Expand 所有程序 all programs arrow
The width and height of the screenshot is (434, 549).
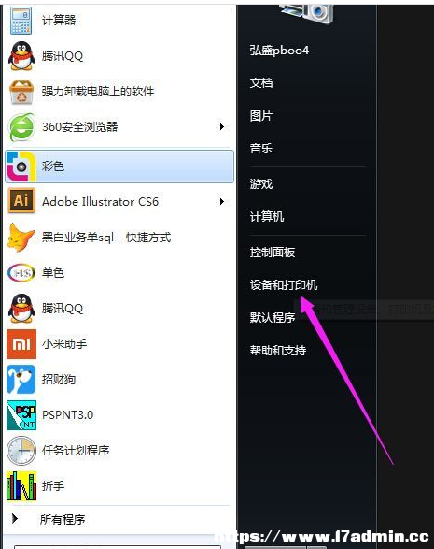pos(15,518)
